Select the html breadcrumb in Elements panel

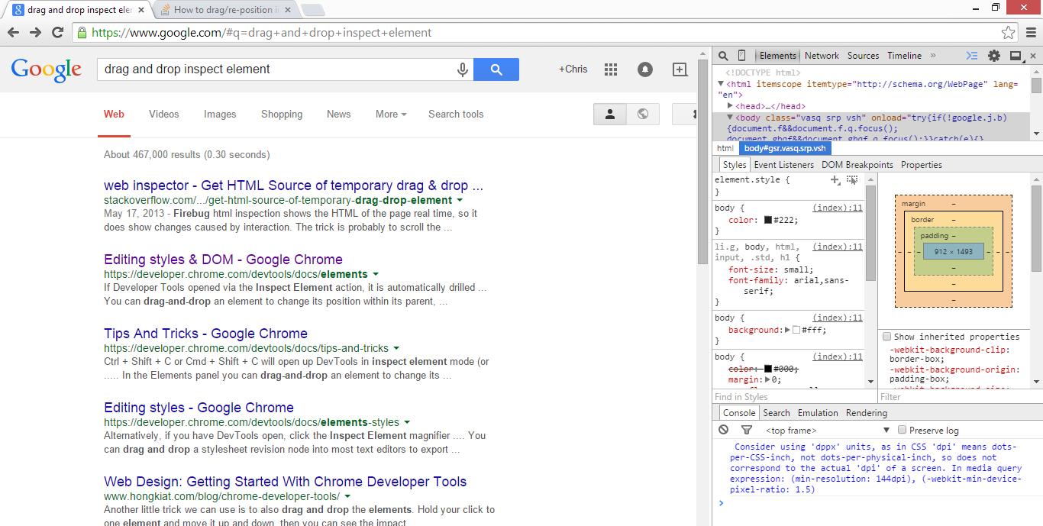pyautogui.click(x=725, y=149)
